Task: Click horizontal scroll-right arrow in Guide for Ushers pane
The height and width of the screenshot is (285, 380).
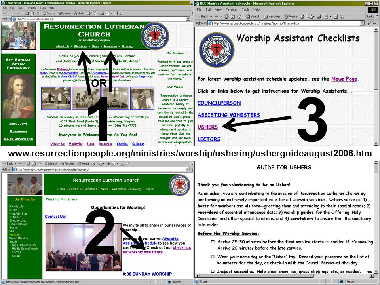Action: pos(372,275)
